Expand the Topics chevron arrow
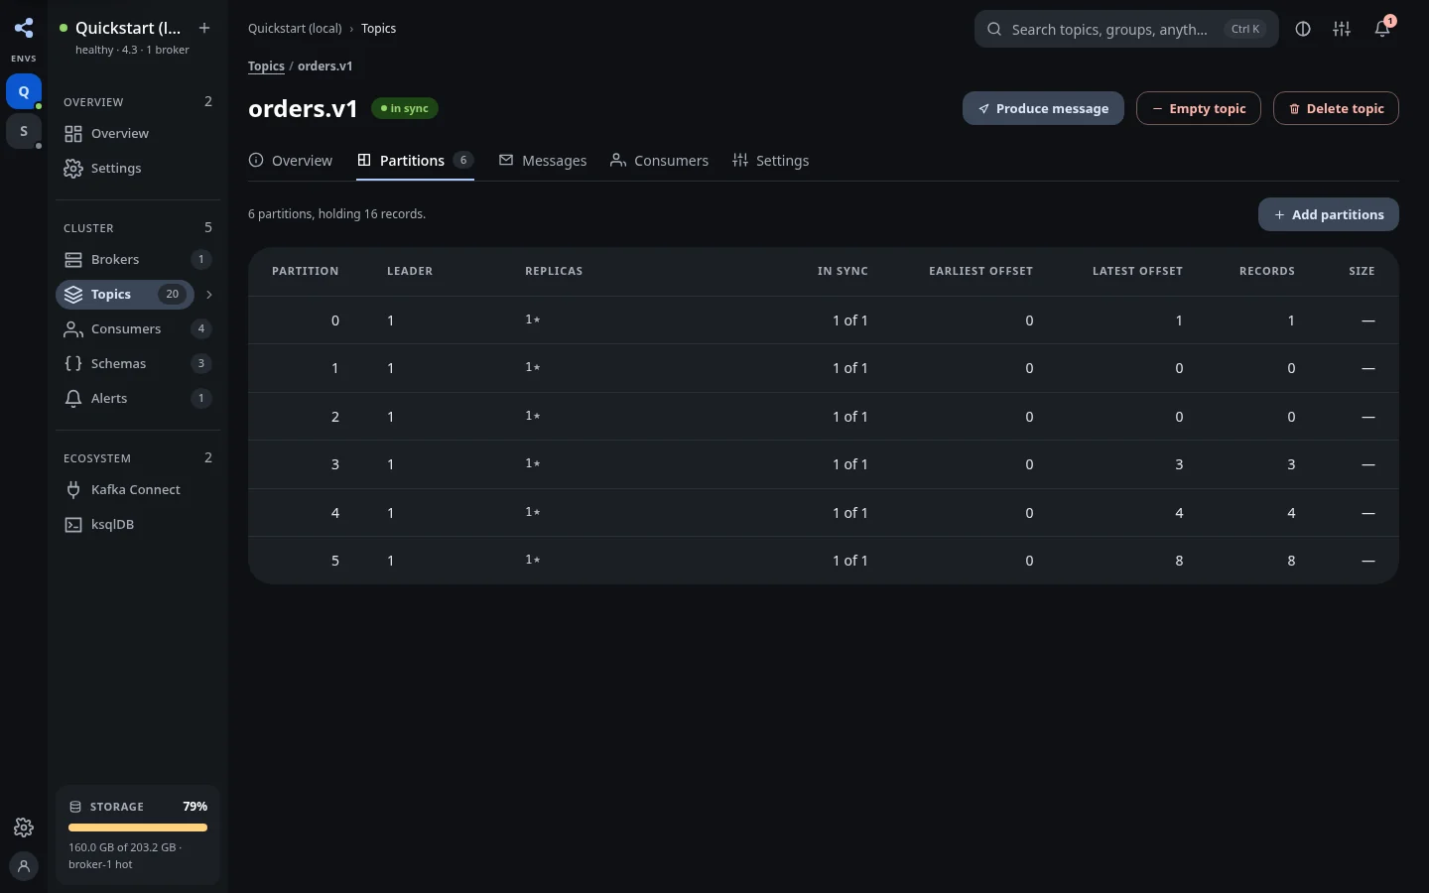This screenshot has height=893, width=1429. point(208,295)
